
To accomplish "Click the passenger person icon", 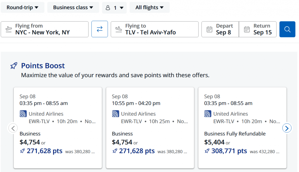I will 108,8.
